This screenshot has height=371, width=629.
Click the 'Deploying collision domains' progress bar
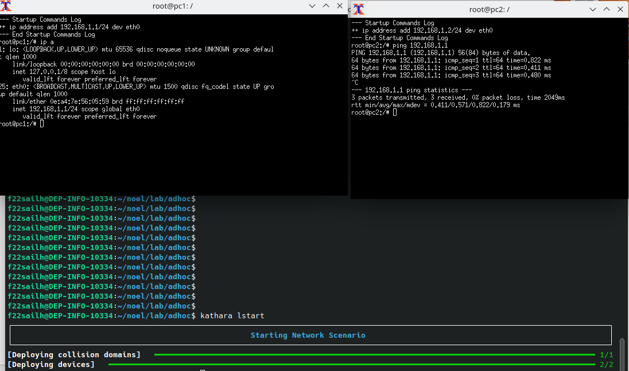tap(374, 355)
